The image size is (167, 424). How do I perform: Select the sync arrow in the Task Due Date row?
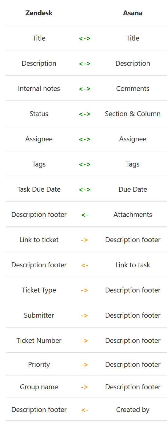click(85, 190)
